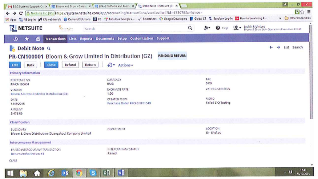Viewport: 318px width, 179px height.
Task: Open the Other bookmarks folder
Action: [298, 18]
